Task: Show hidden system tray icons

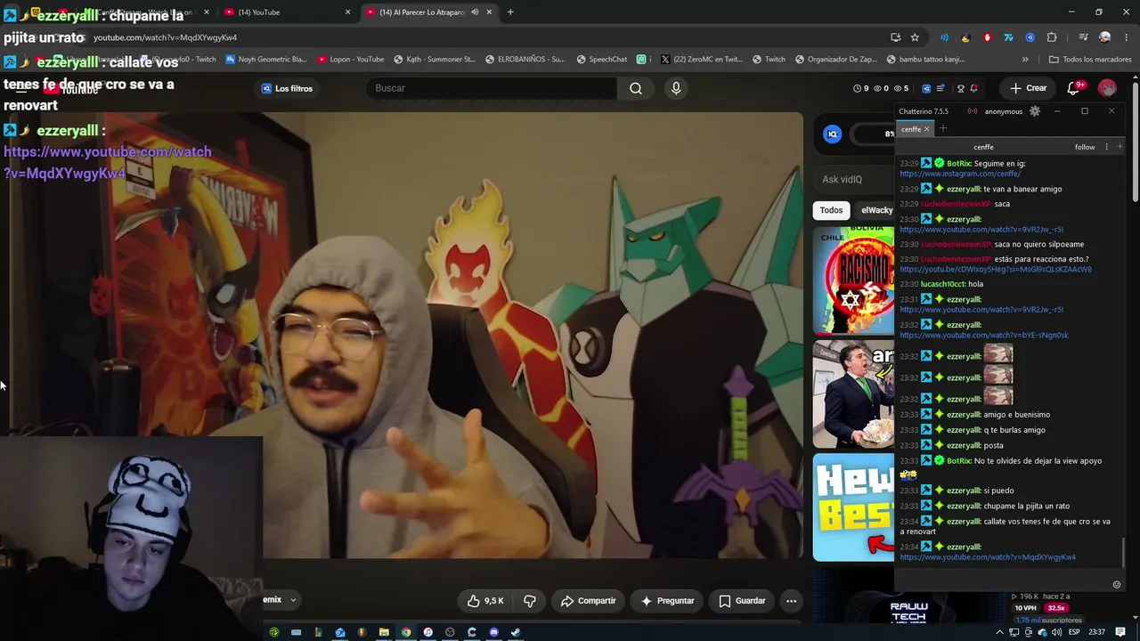Action: point(999,632)
